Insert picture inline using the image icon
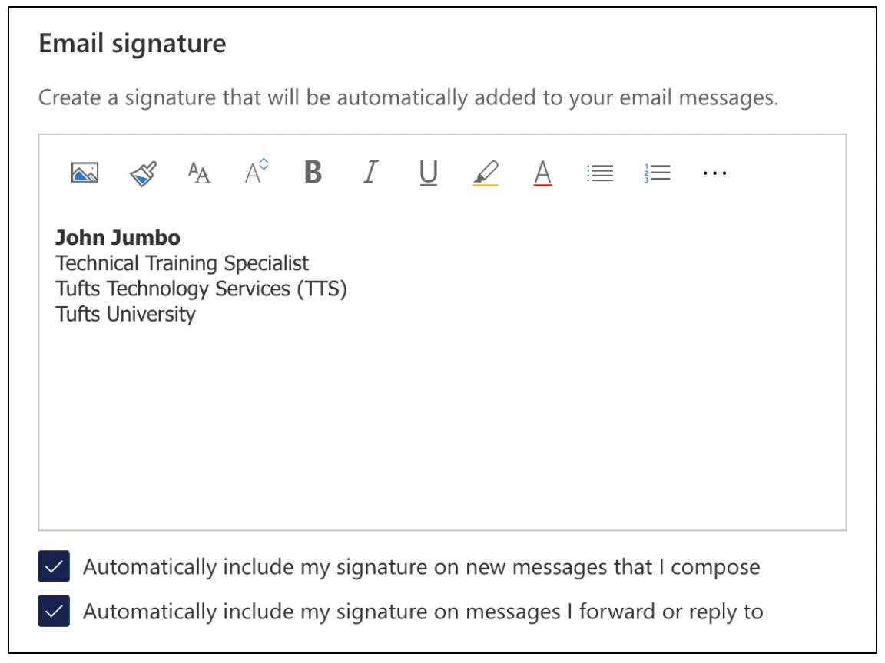 pyautogui.click(x=85, y=173)
